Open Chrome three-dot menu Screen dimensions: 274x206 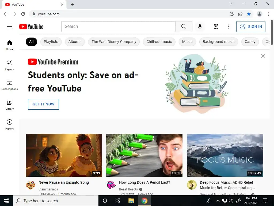(x=268, y=14)
